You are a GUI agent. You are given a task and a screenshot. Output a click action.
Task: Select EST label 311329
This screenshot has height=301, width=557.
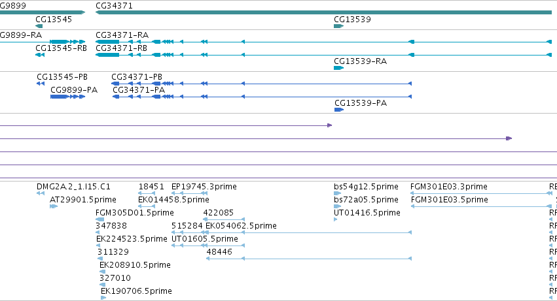[113, 252]
